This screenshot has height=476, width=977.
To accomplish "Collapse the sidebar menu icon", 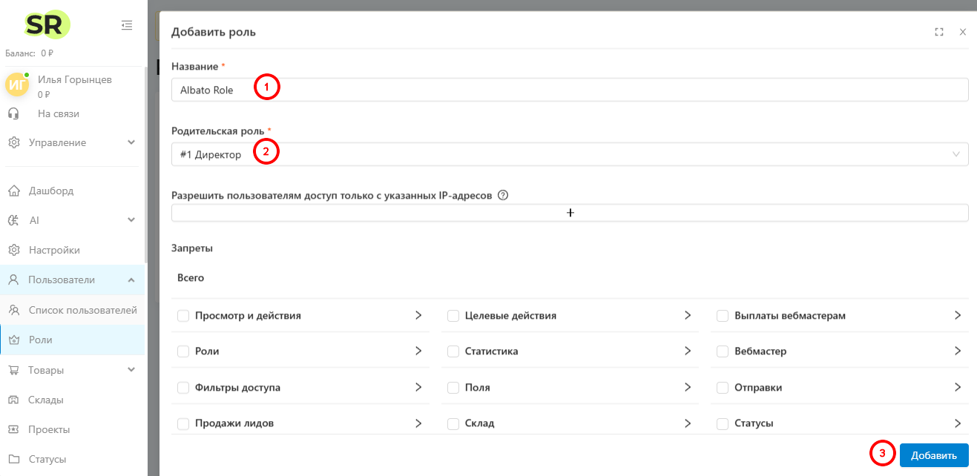I will pyautogui.click(x=127, y=25).
